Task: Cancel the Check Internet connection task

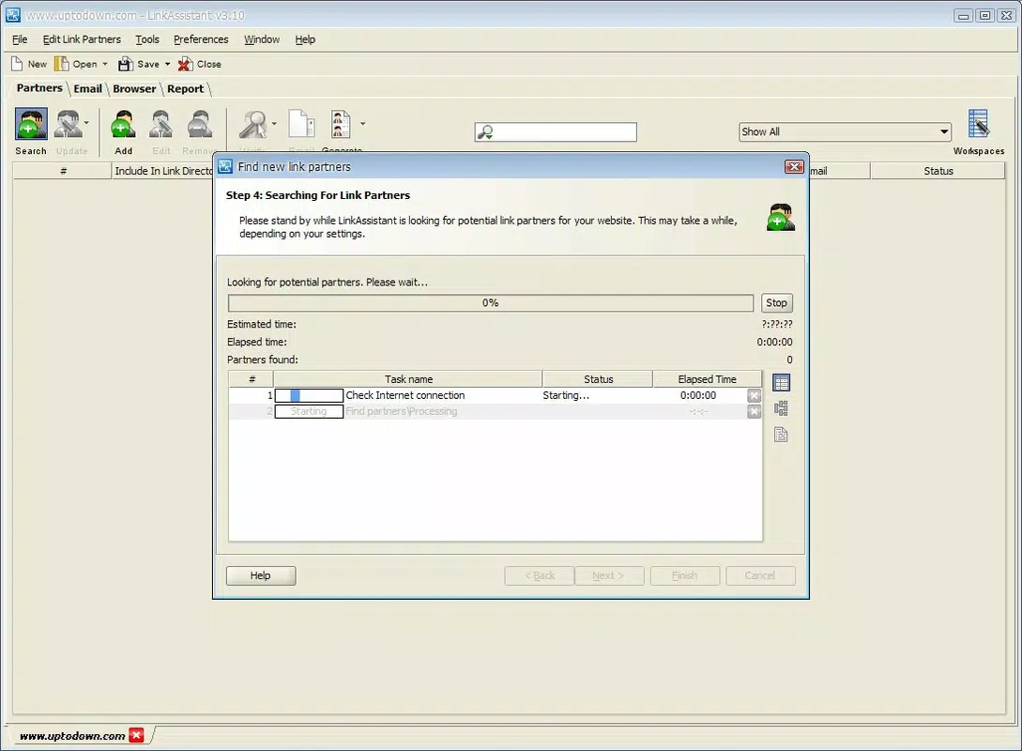Action: 755,396
